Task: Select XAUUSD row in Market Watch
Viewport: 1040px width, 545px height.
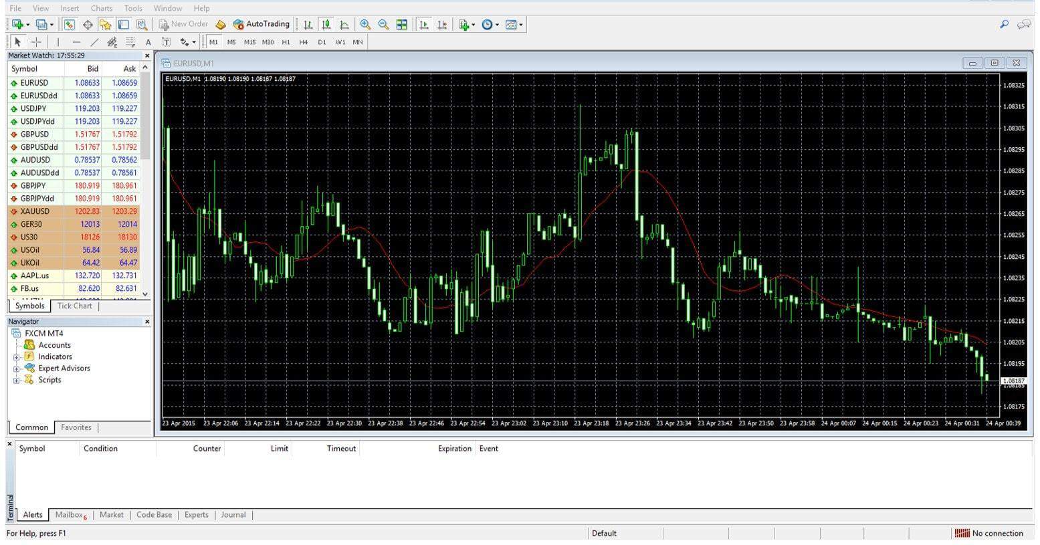Action: click(74, 211)
